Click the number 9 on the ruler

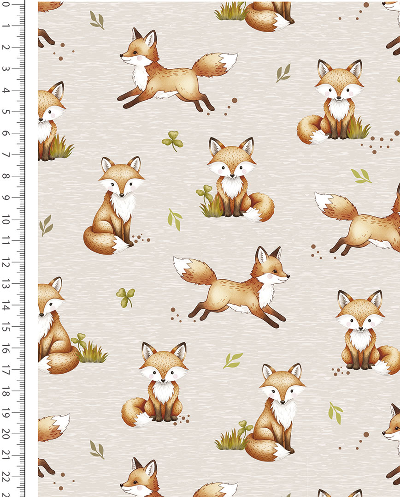click(6, 198)
